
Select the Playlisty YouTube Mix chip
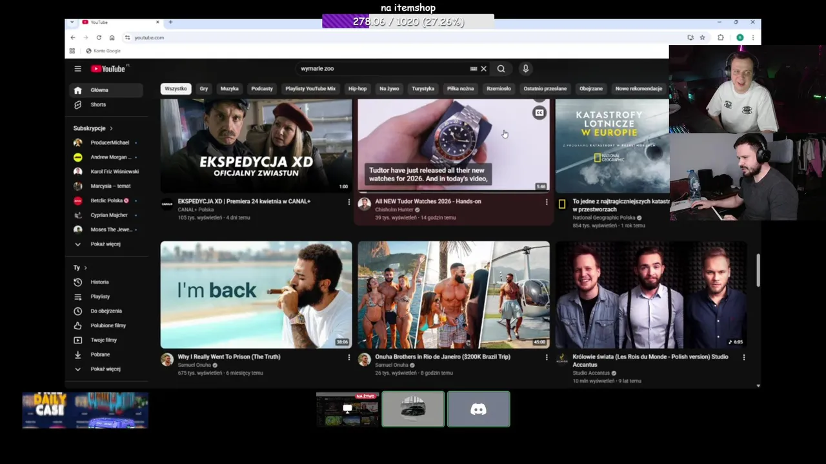[310, 88]
